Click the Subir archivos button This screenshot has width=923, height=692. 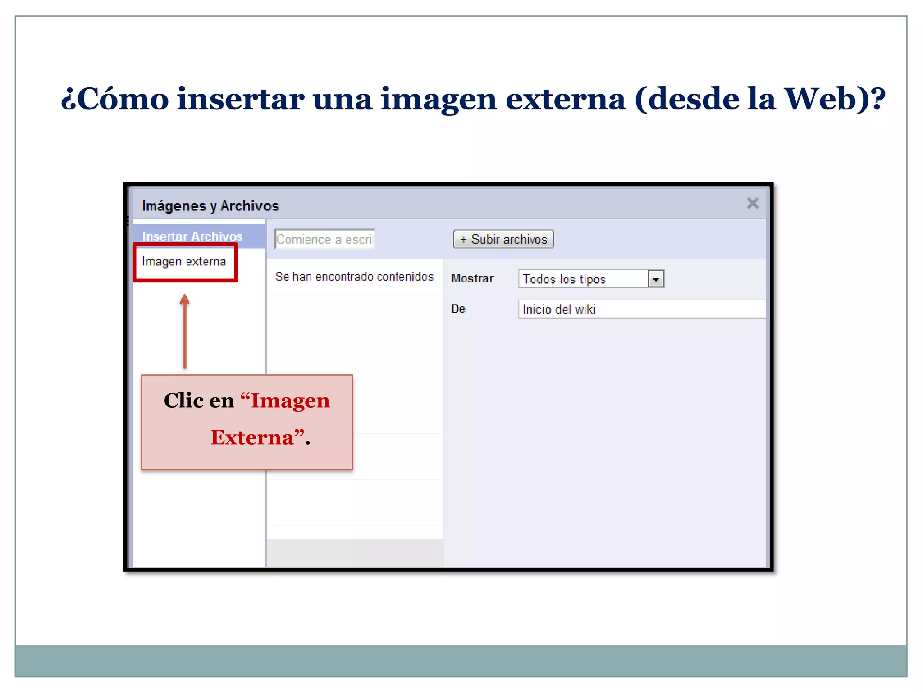tap(503, 239)
